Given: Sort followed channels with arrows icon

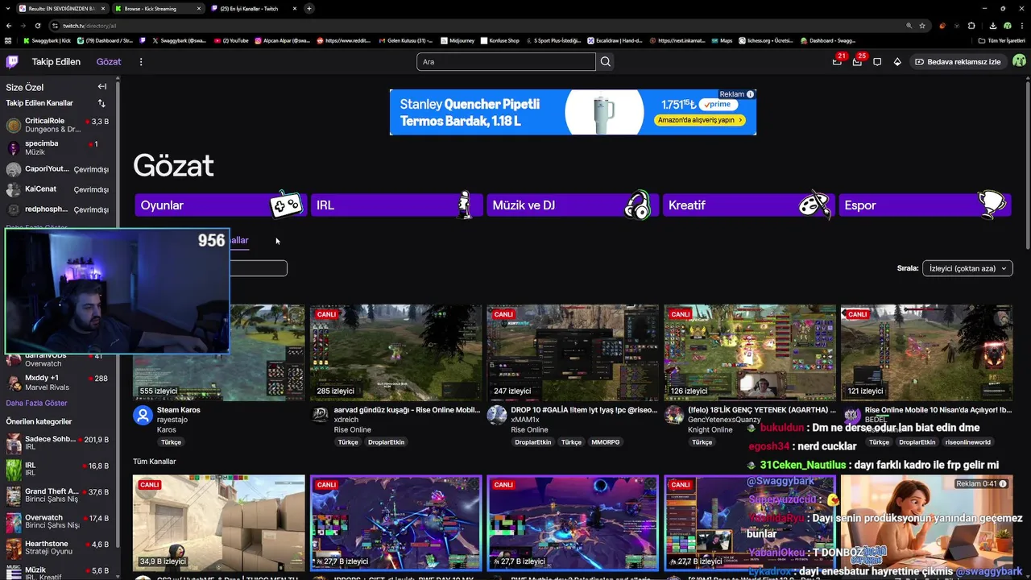Looking at the screenshot, I should pos(101,103).
